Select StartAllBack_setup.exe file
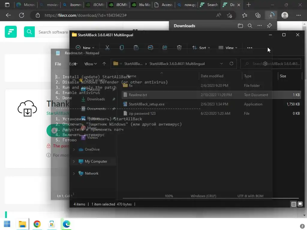 211,104
